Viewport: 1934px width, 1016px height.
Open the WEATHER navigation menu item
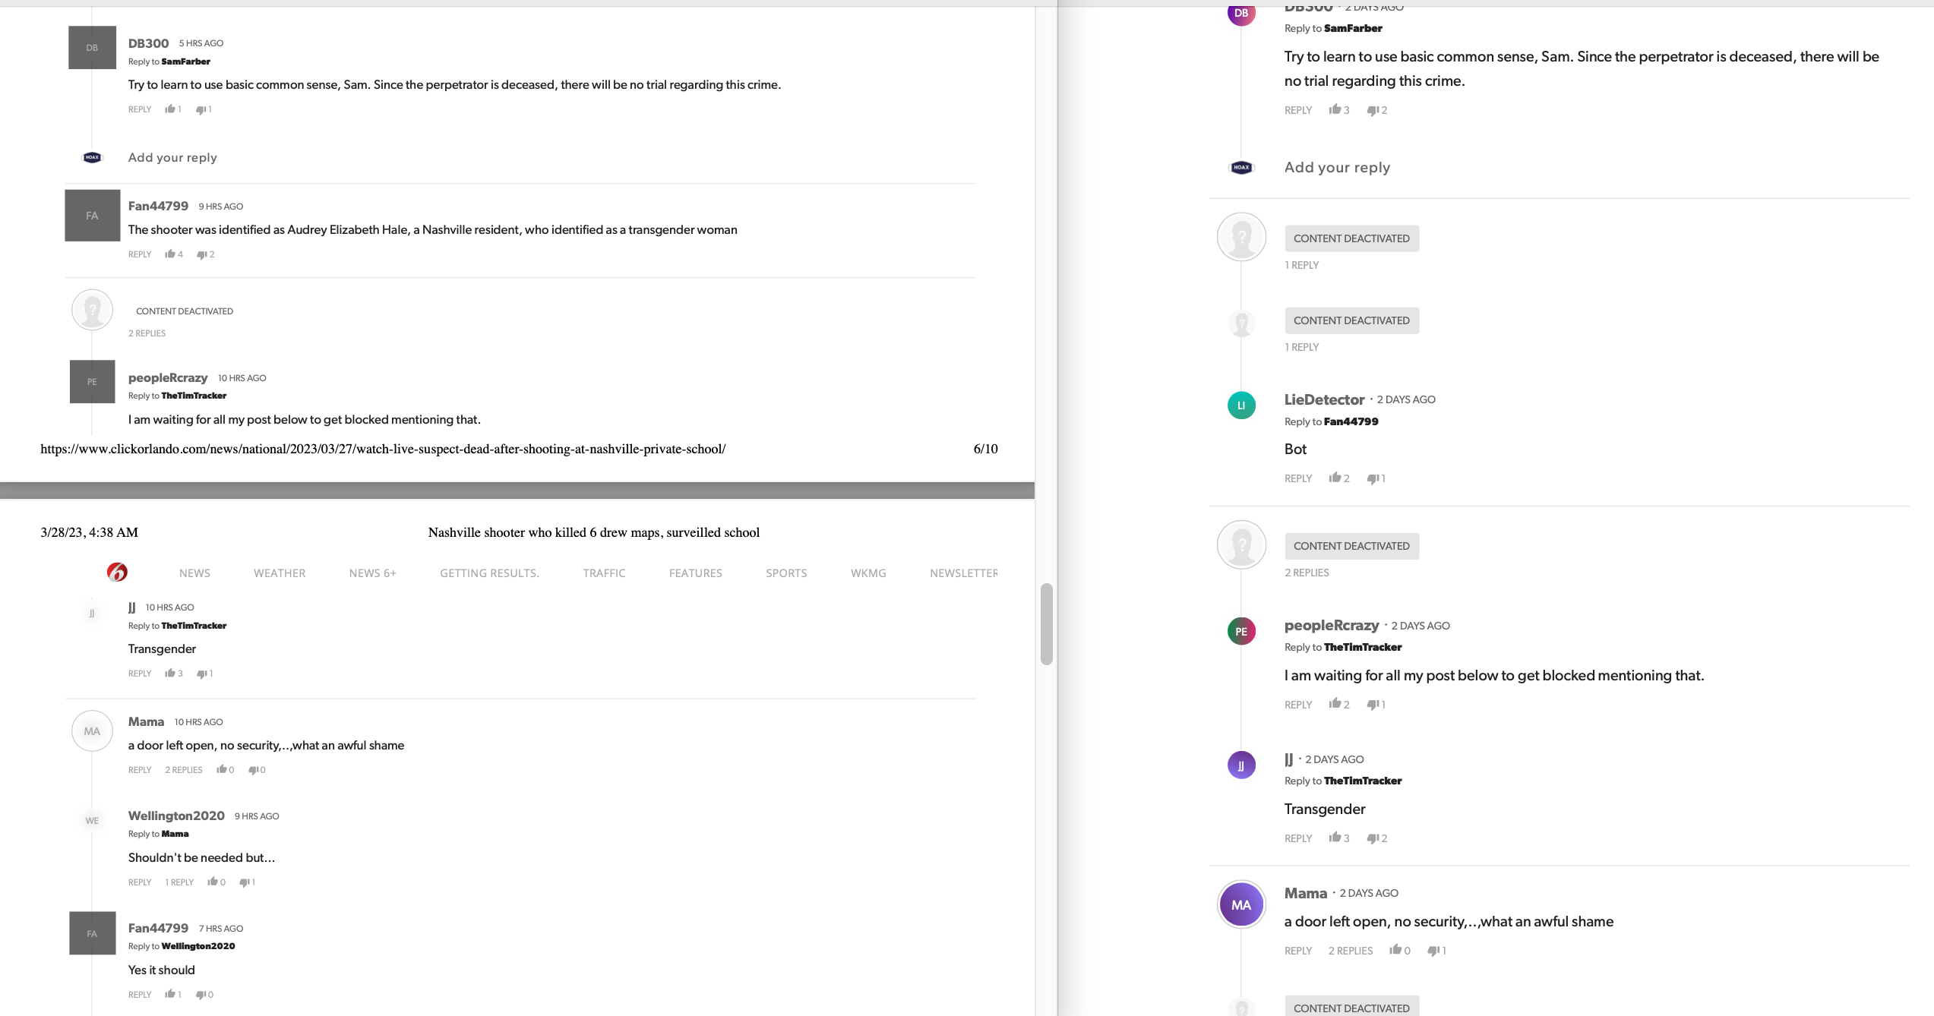pos(280,573)
